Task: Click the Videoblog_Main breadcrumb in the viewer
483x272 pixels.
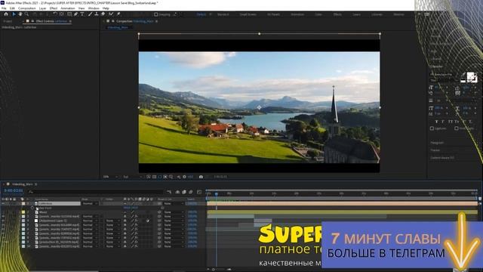Action: click(x=118, y=27)
